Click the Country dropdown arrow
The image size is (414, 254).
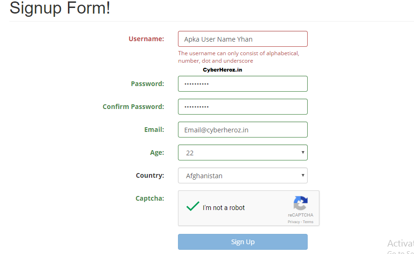[x=303, y=175]
